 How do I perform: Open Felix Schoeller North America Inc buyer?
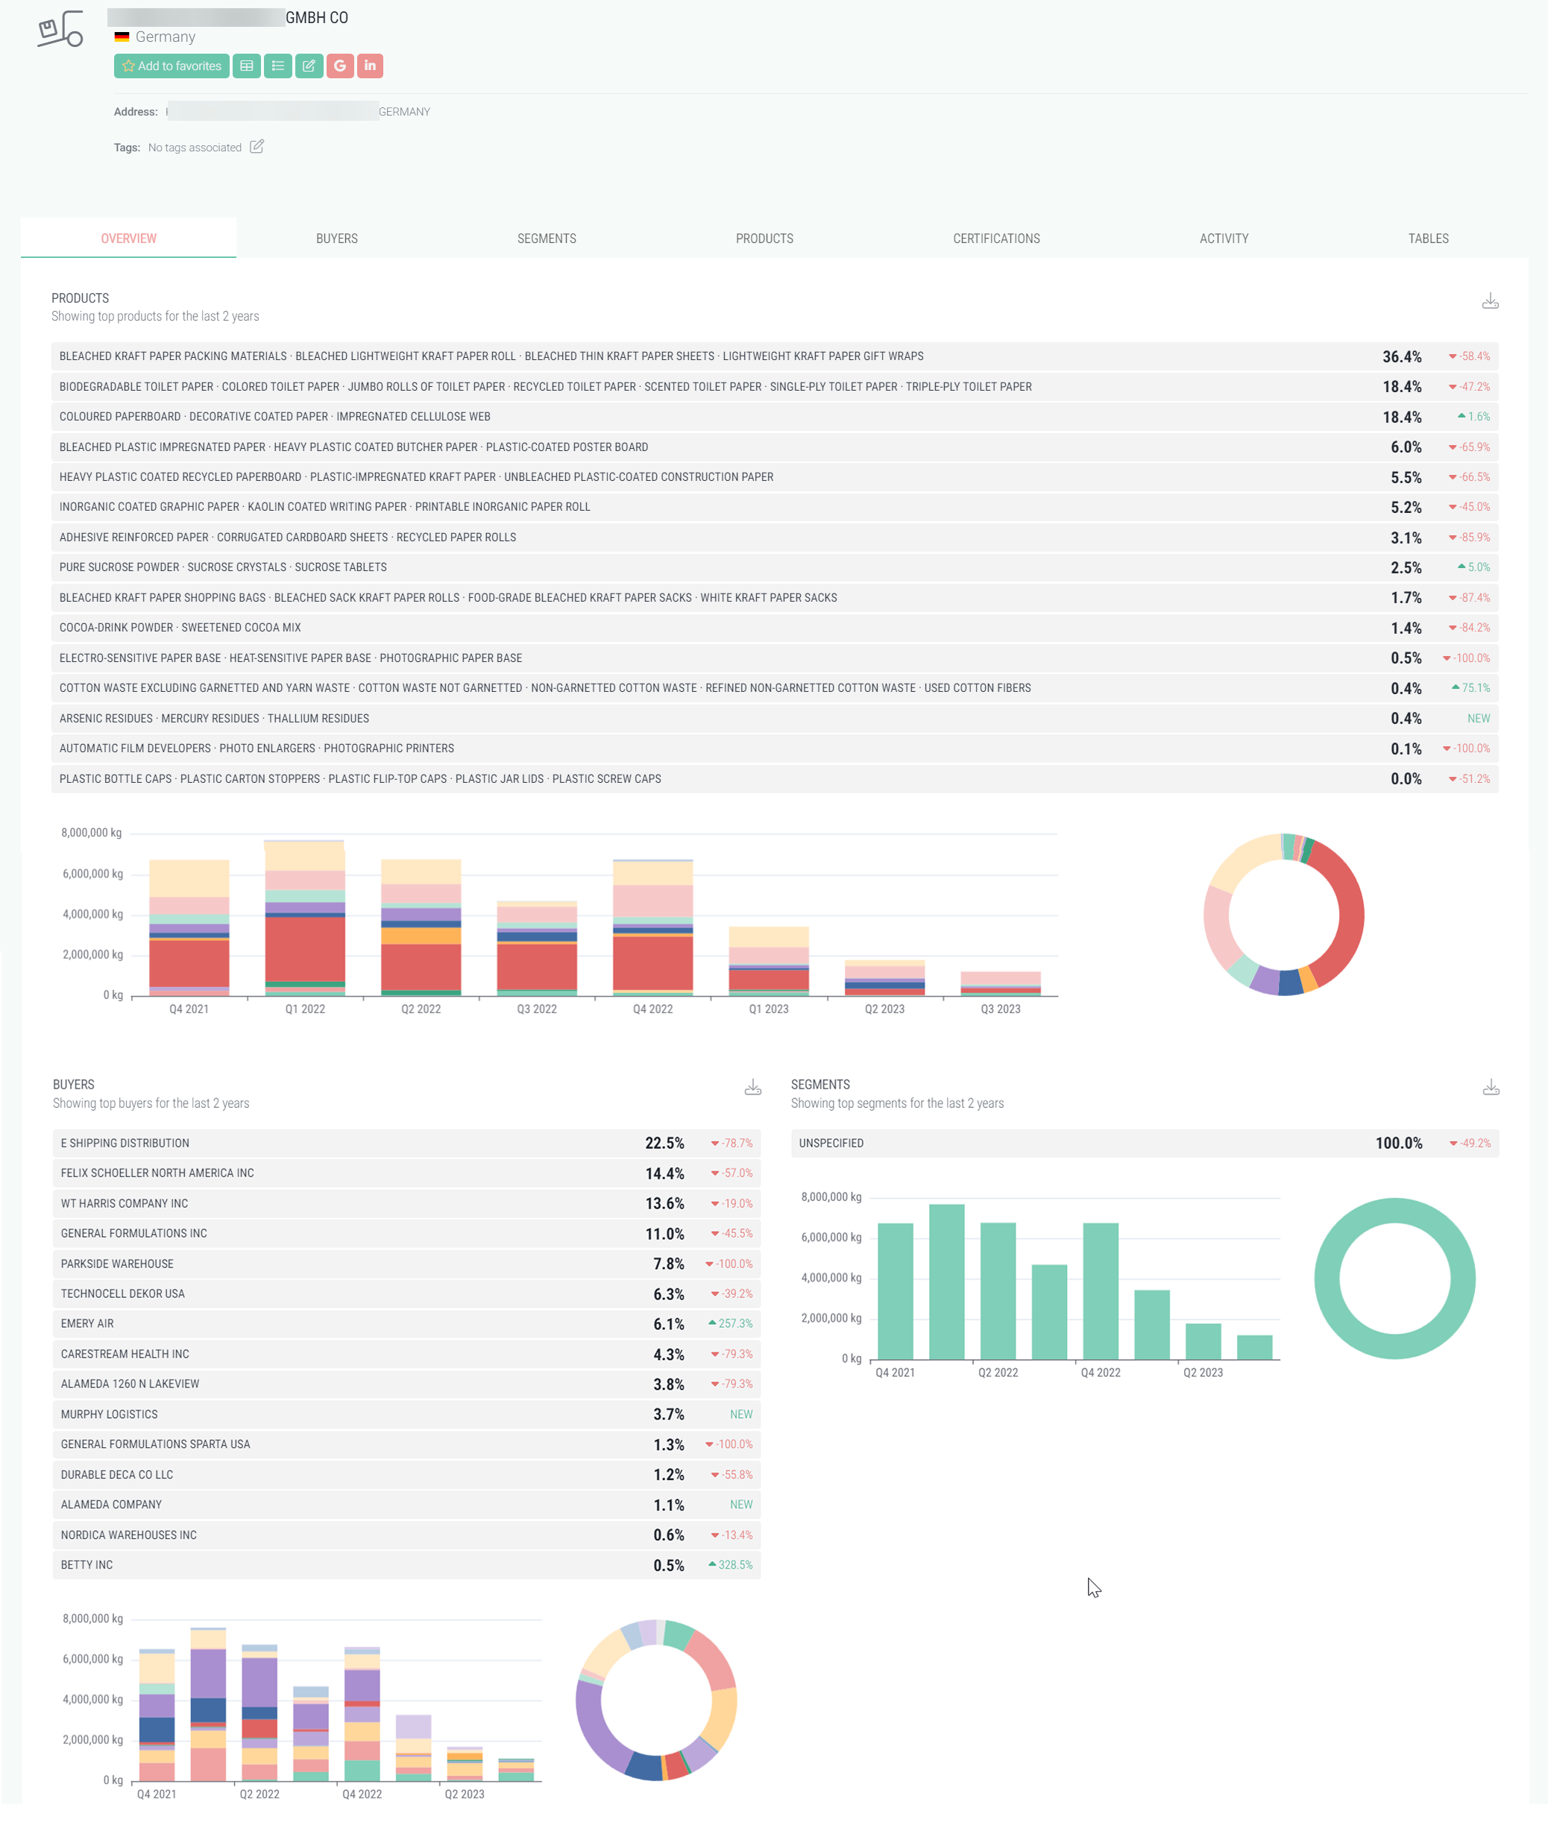(406, 1173)
